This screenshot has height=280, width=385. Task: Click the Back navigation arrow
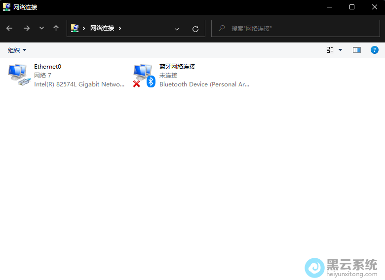(x=9, y=29)
